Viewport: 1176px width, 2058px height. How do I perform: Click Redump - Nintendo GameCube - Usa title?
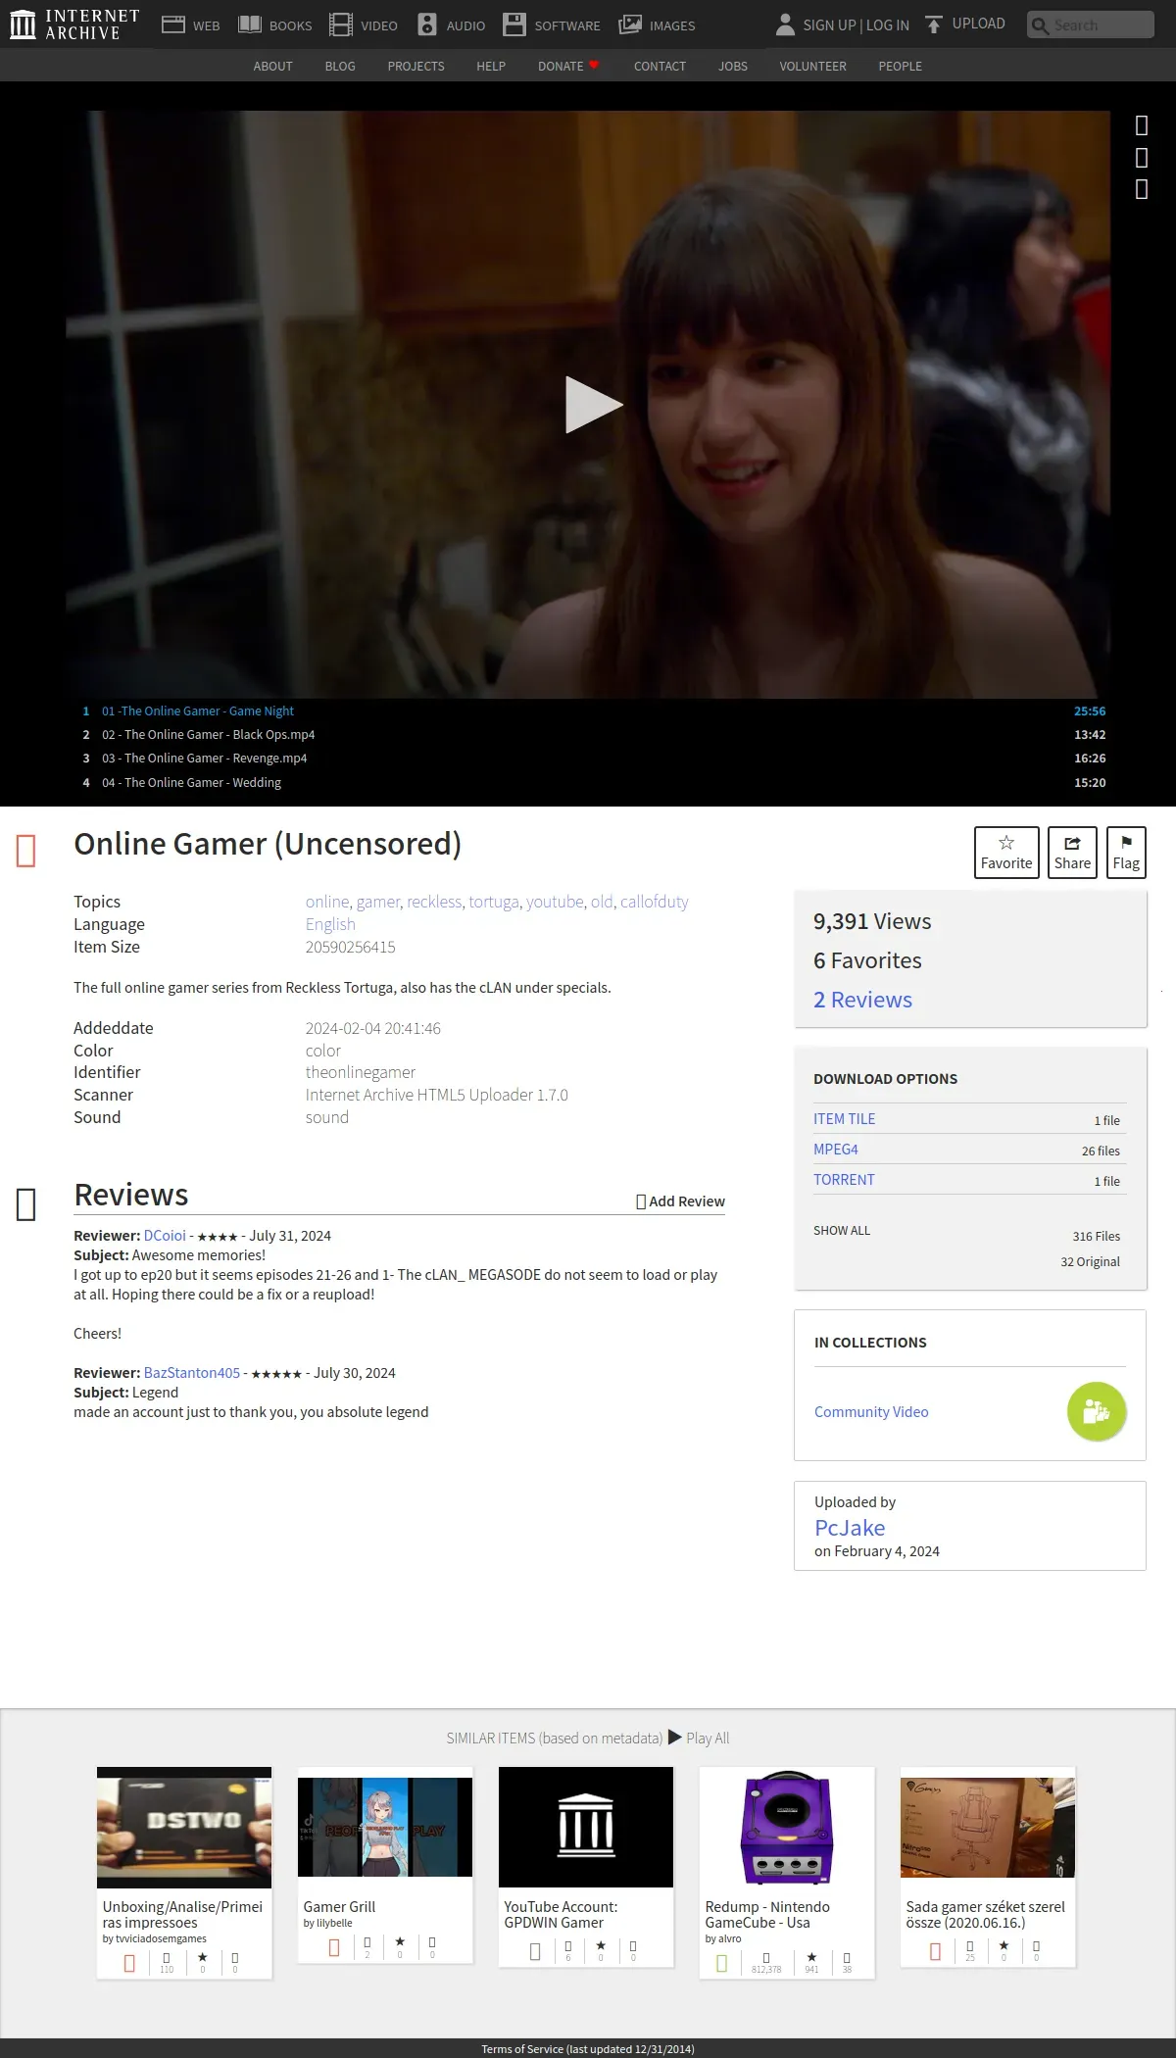click(767, 1915)
